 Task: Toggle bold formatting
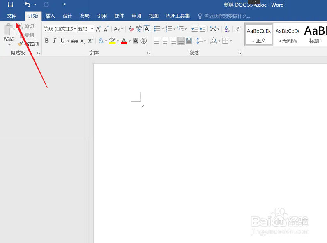(x=47, y=41)
